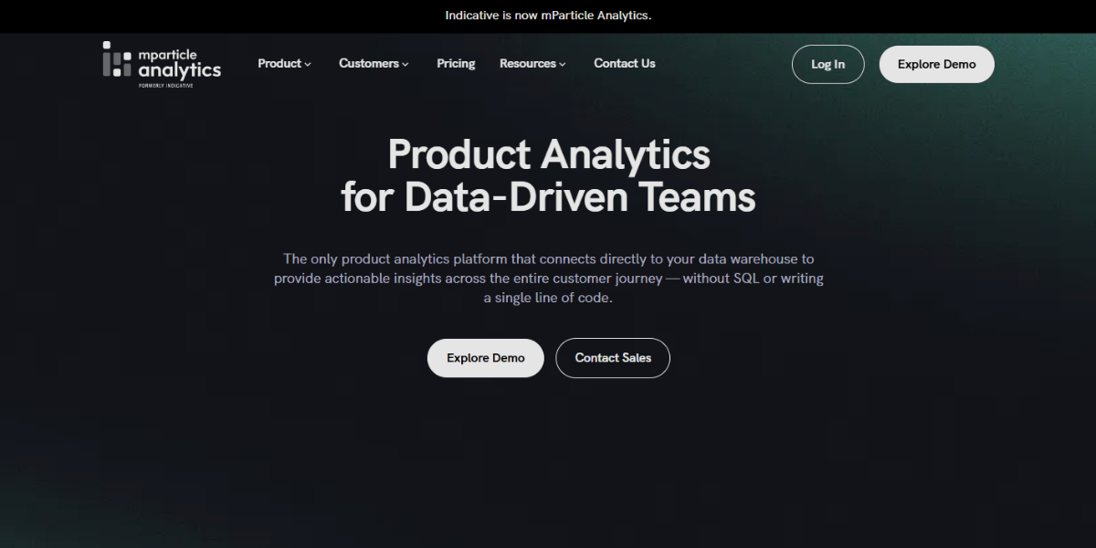1096x548 pixels.
Task: Click 'a single line of code' text
Action: (547, 299)
